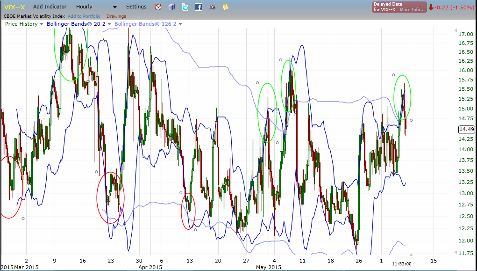
Task: Click the gray triangle beside 17.00 price
Action: pyautogui.click(x=456, y=30)
